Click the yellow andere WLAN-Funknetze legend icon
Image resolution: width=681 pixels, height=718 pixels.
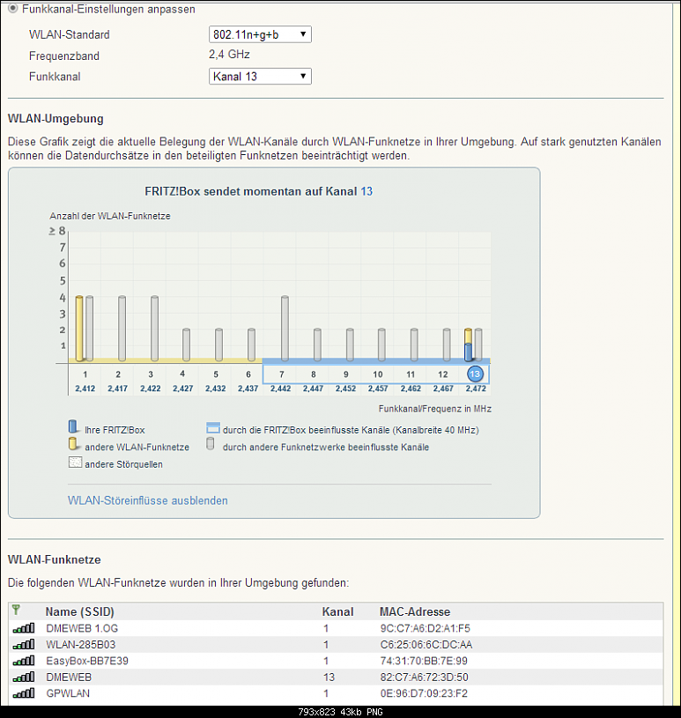tap(74, 446)
